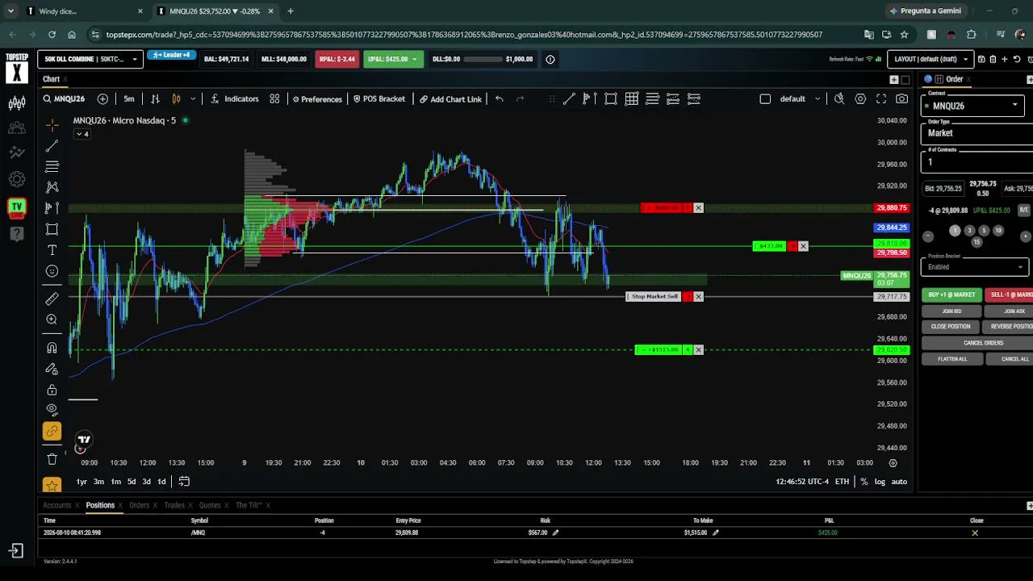This screenshot has height=581, width=1033.
Task: Open the help question mark in sidebar
Action: (16, 234)
